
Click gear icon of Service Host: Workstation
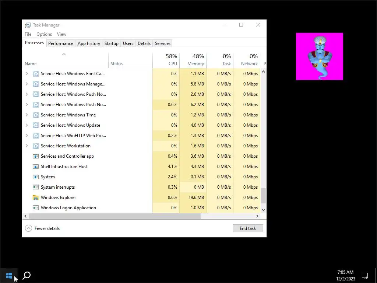[x=36, y=146]
